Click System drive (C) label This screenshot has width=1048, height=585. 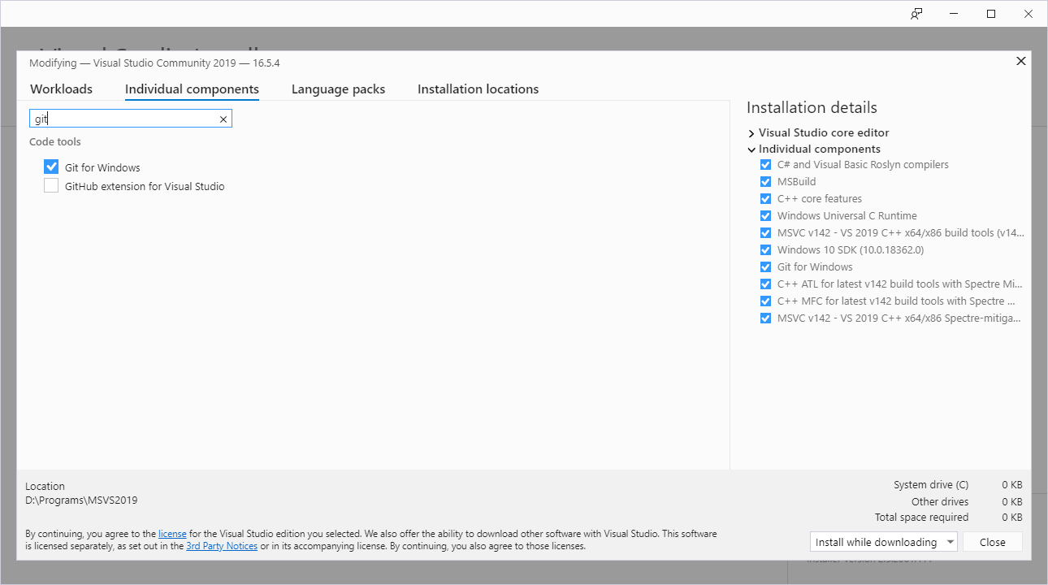tap(931, 485)
